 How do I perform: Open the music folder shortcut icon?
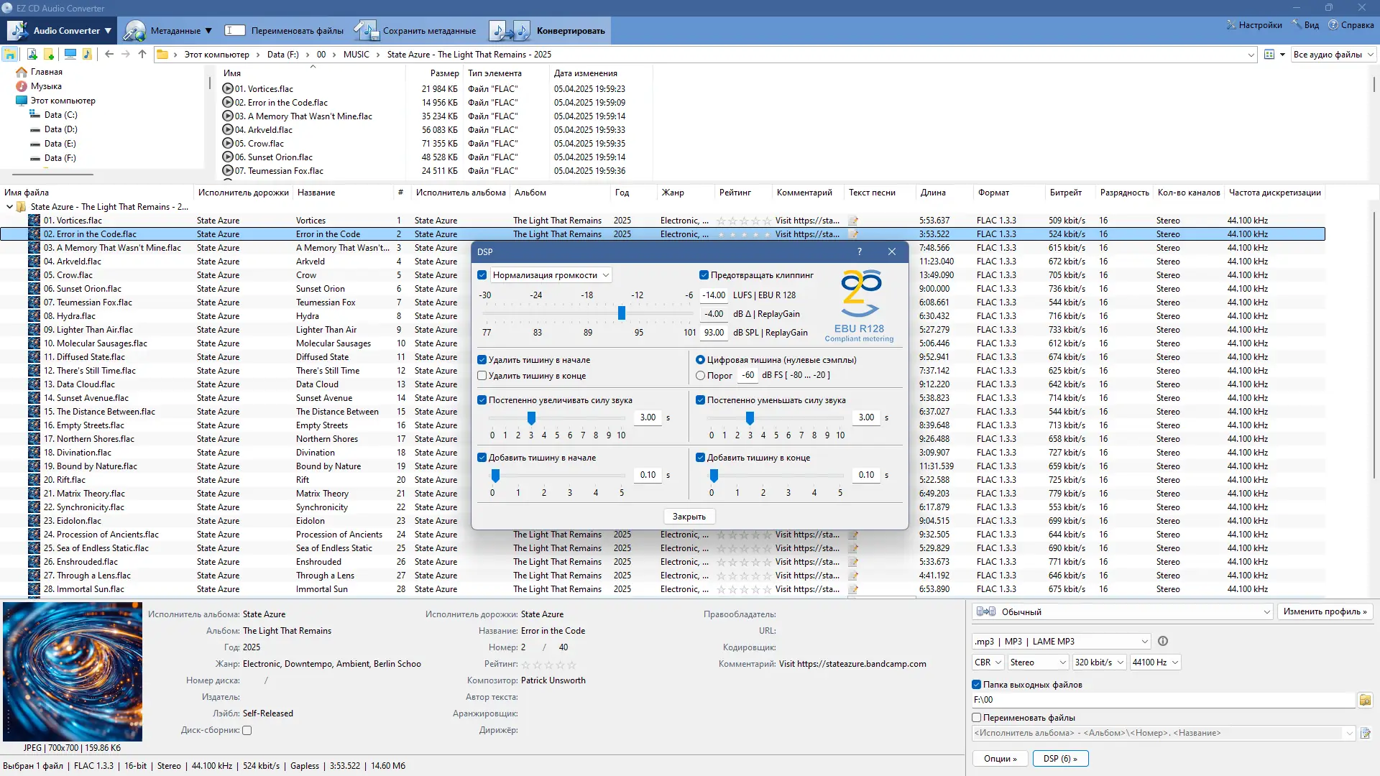87,54
